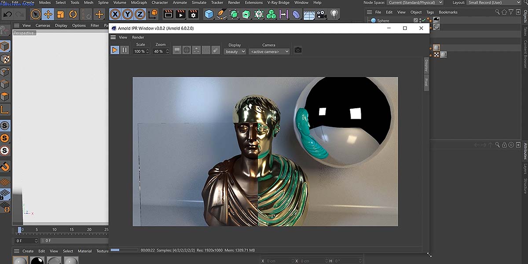Click the checkerboard material tag
The height and width of the screenshot is (264, 528).
coord(436,55)
